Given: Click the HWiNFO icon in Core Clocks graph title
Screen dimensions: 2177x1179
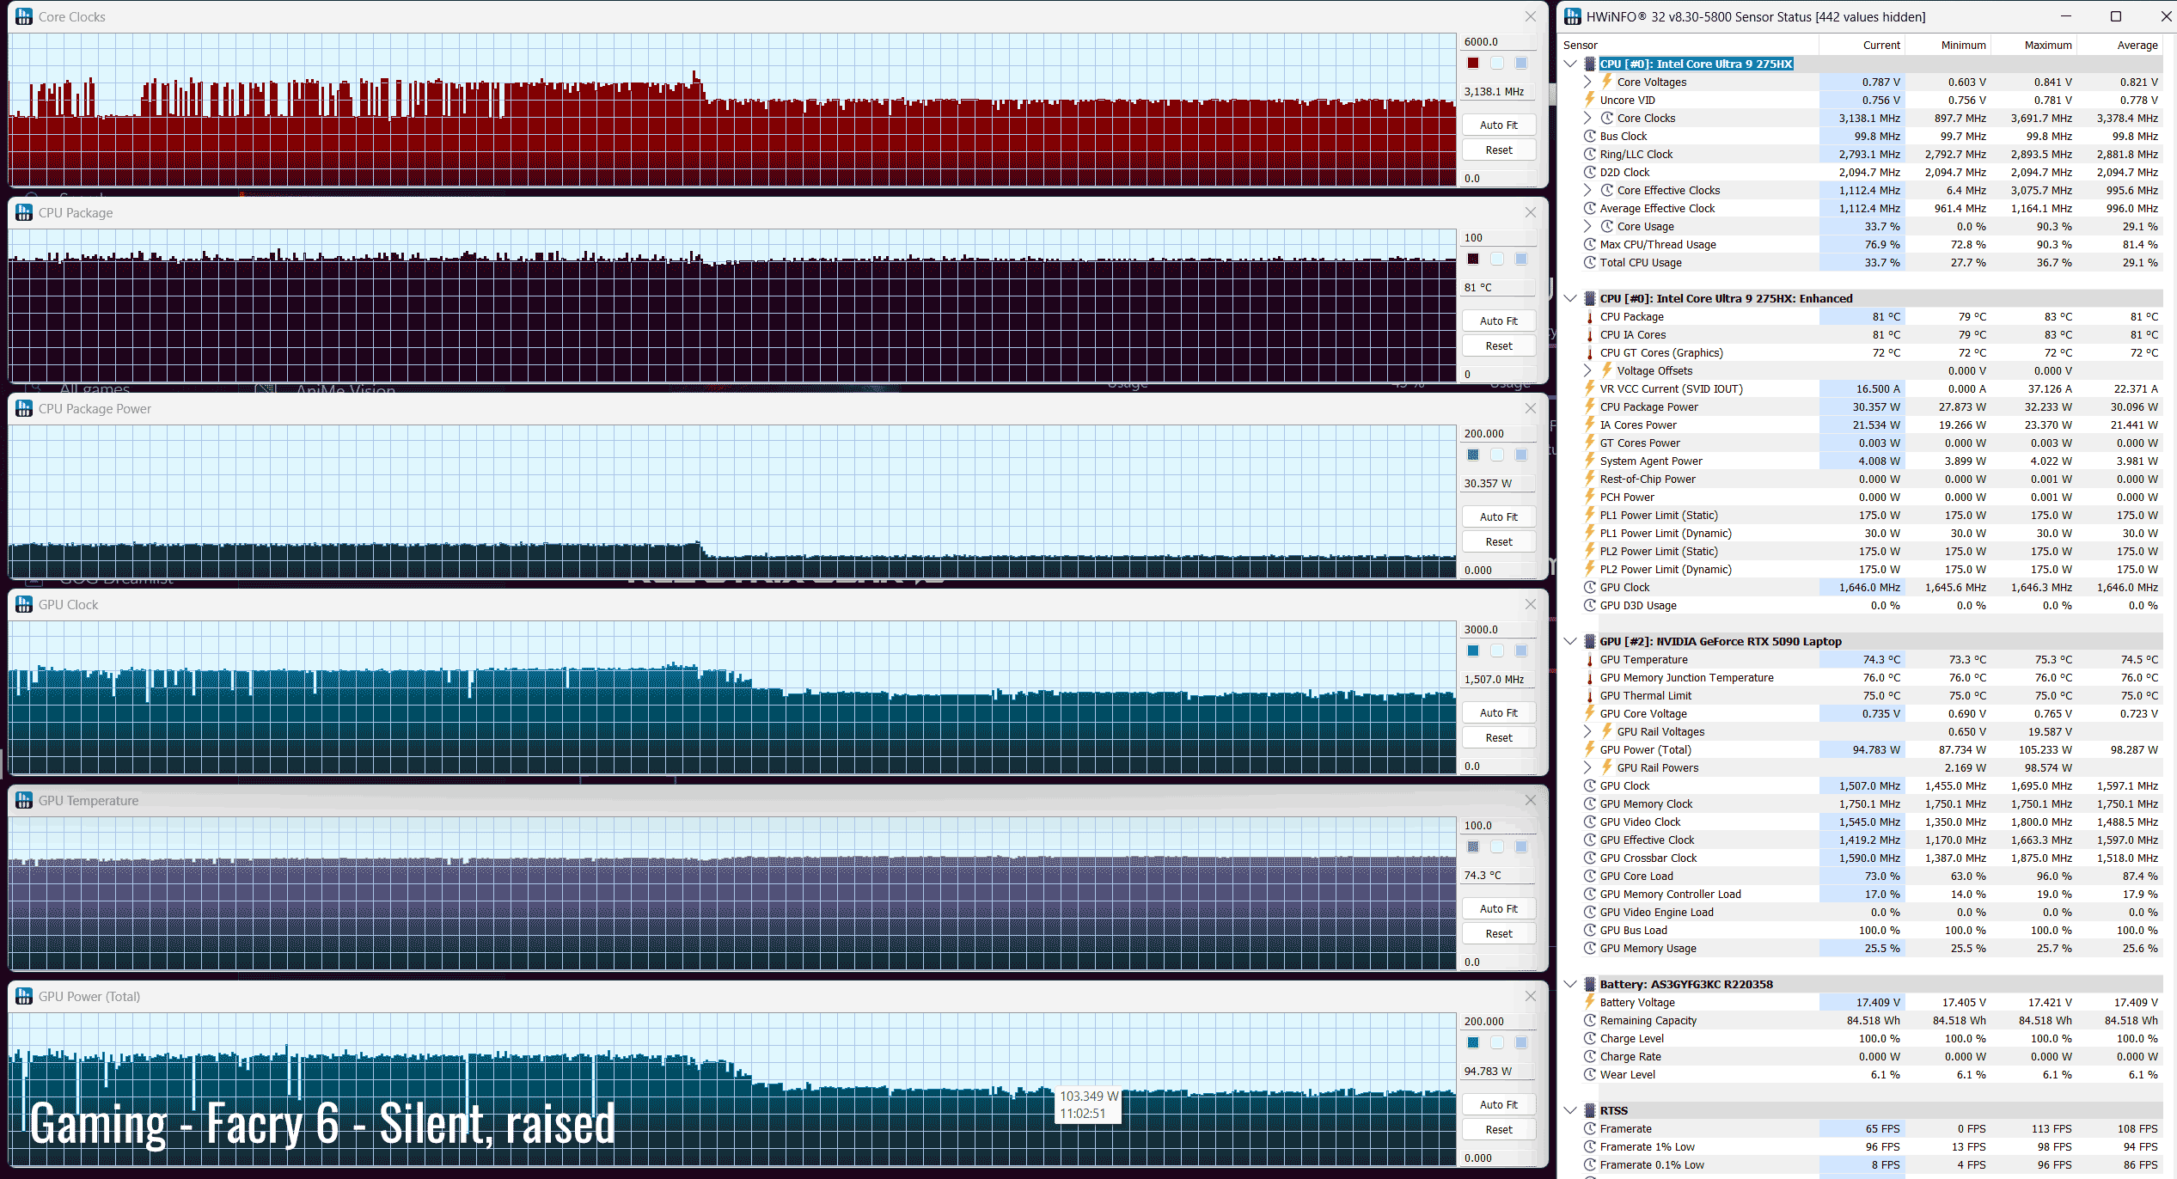Looking at the screenshot, I should pyautogui.click(x=24, y=16).
